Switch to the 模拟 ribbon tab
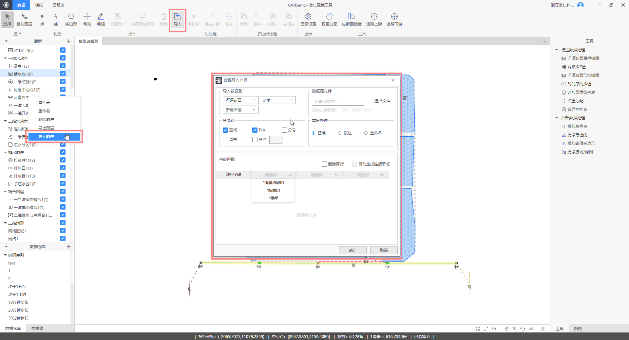 [x=39, y=5]
